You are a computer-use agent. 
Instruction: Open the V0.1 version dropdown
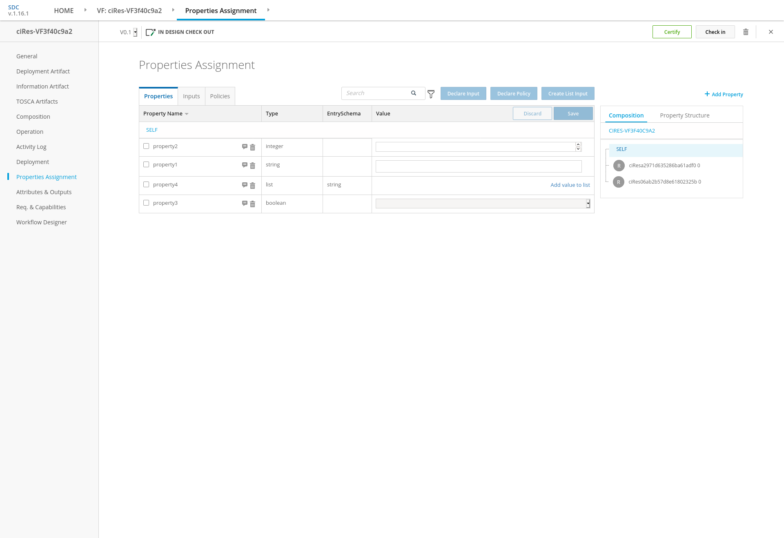click(135, 32)
